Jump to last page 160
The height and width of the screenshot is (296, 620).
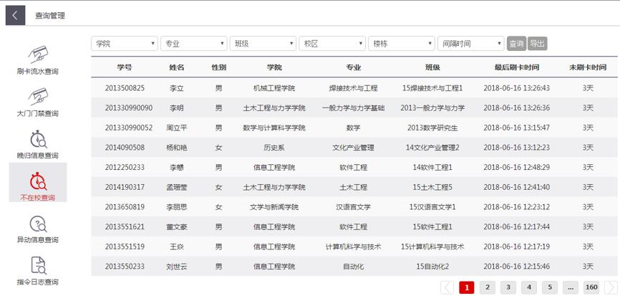tap(591, 287)
